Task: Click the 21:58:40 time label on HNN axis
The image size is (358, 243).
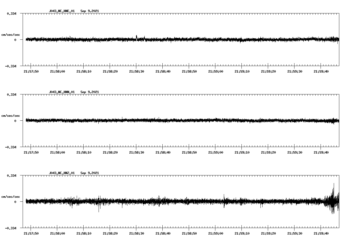Action: [x=163, y=153]
